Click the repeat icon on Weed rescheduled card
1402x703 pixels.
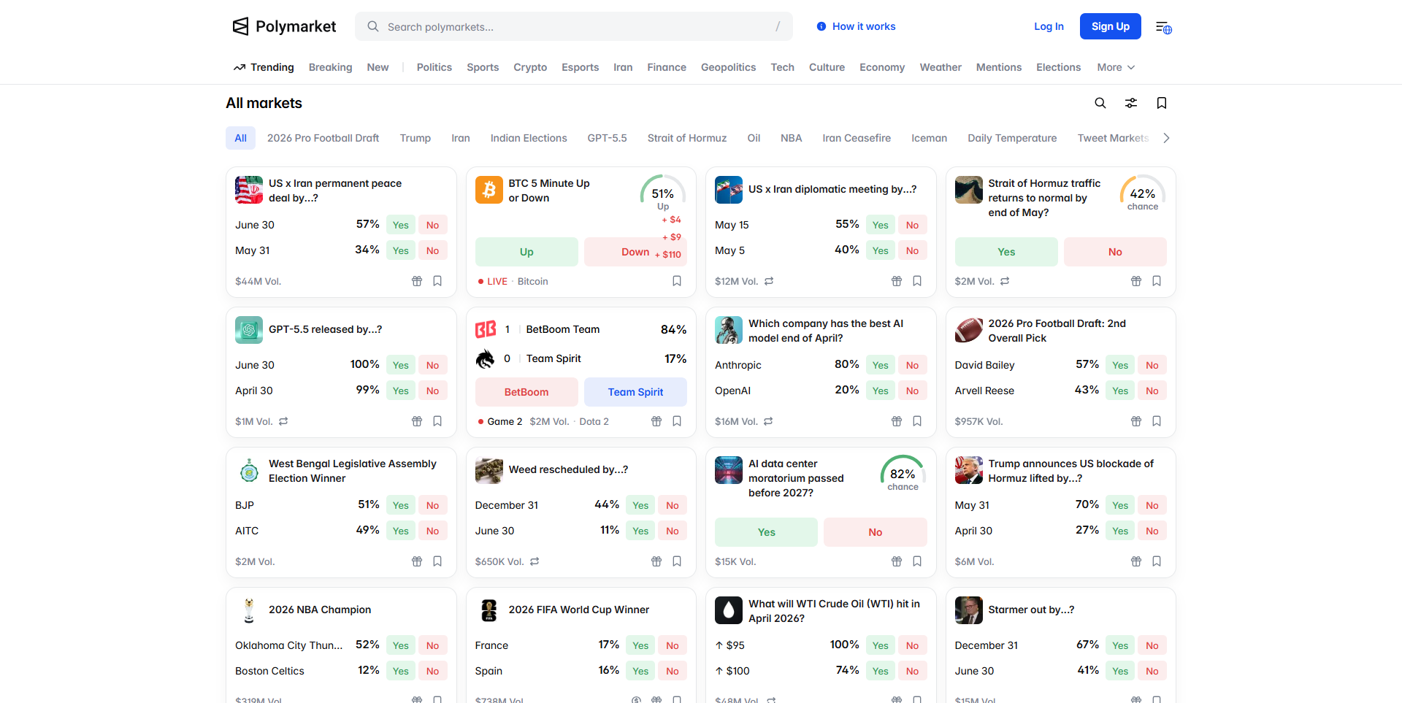click(x=535, y=561)
